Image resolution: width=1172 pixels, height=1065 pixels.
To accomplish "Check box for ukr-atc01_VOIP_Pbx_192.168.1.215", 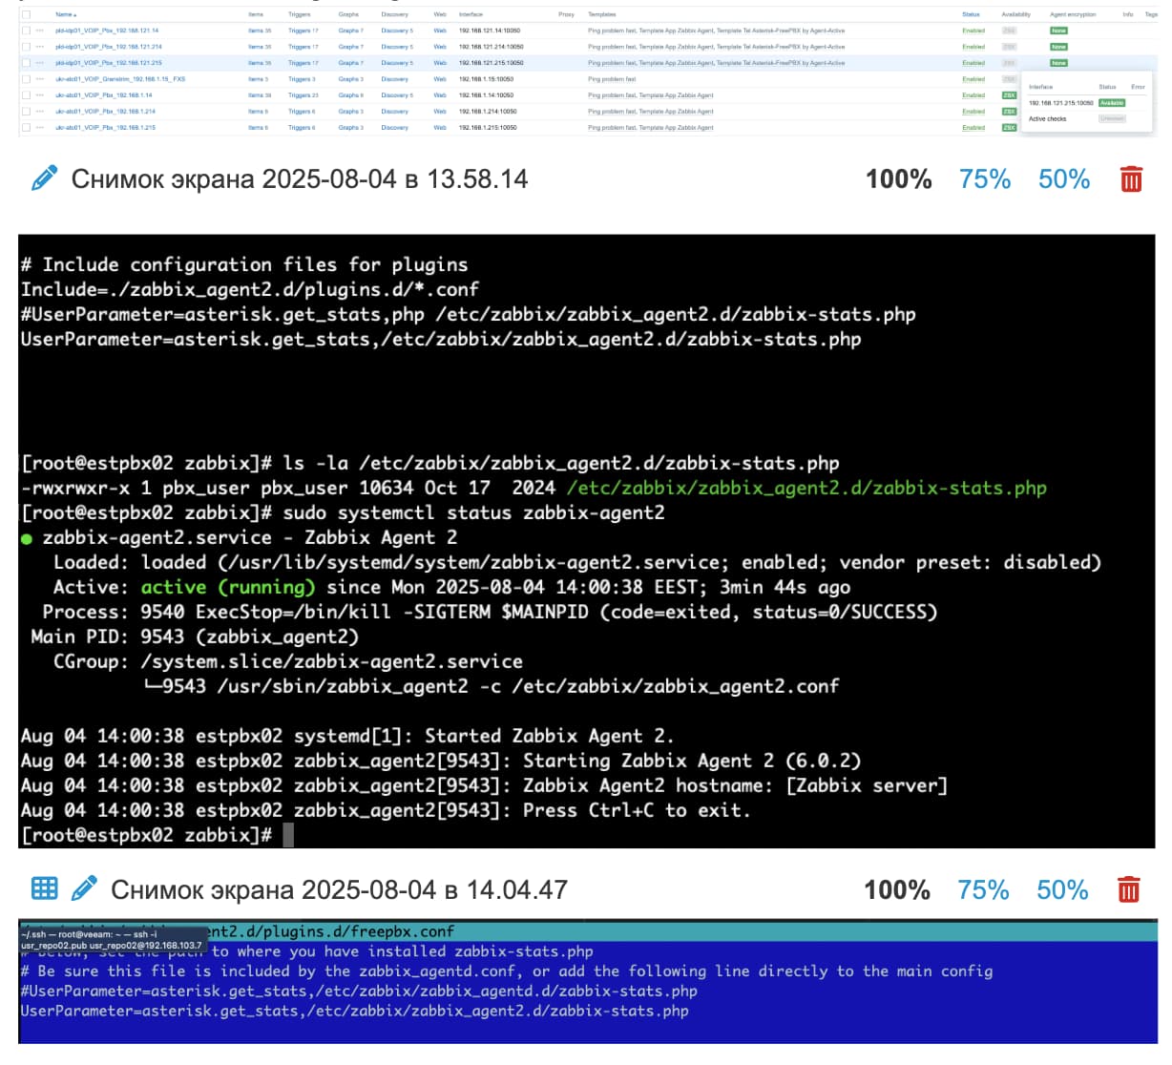I will tap(26, 128).
